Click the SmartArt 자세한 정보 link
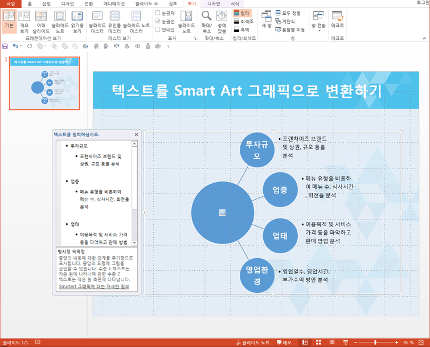This screenshot has width=430, height=347. tap(94, 286)
